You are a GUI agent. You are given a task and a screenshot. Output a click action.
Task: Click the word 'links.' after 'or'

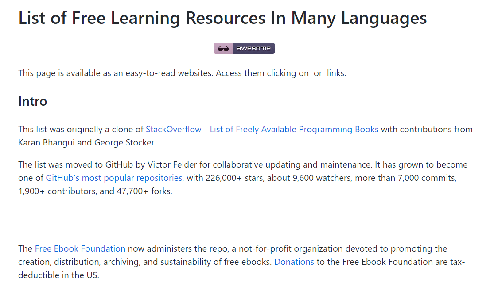click(x=336, y=73)
